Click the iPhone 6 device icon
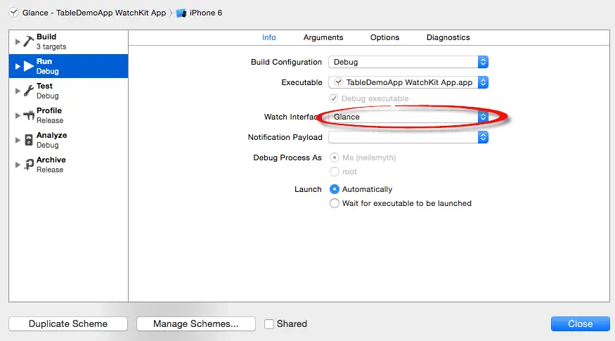The image size is (615, 341). 181,13
